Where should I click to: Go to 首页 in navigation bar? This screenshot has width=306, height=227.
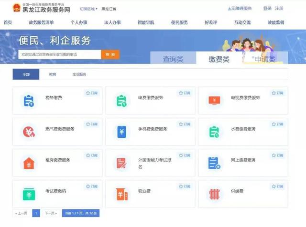click(x=8, y=22)
